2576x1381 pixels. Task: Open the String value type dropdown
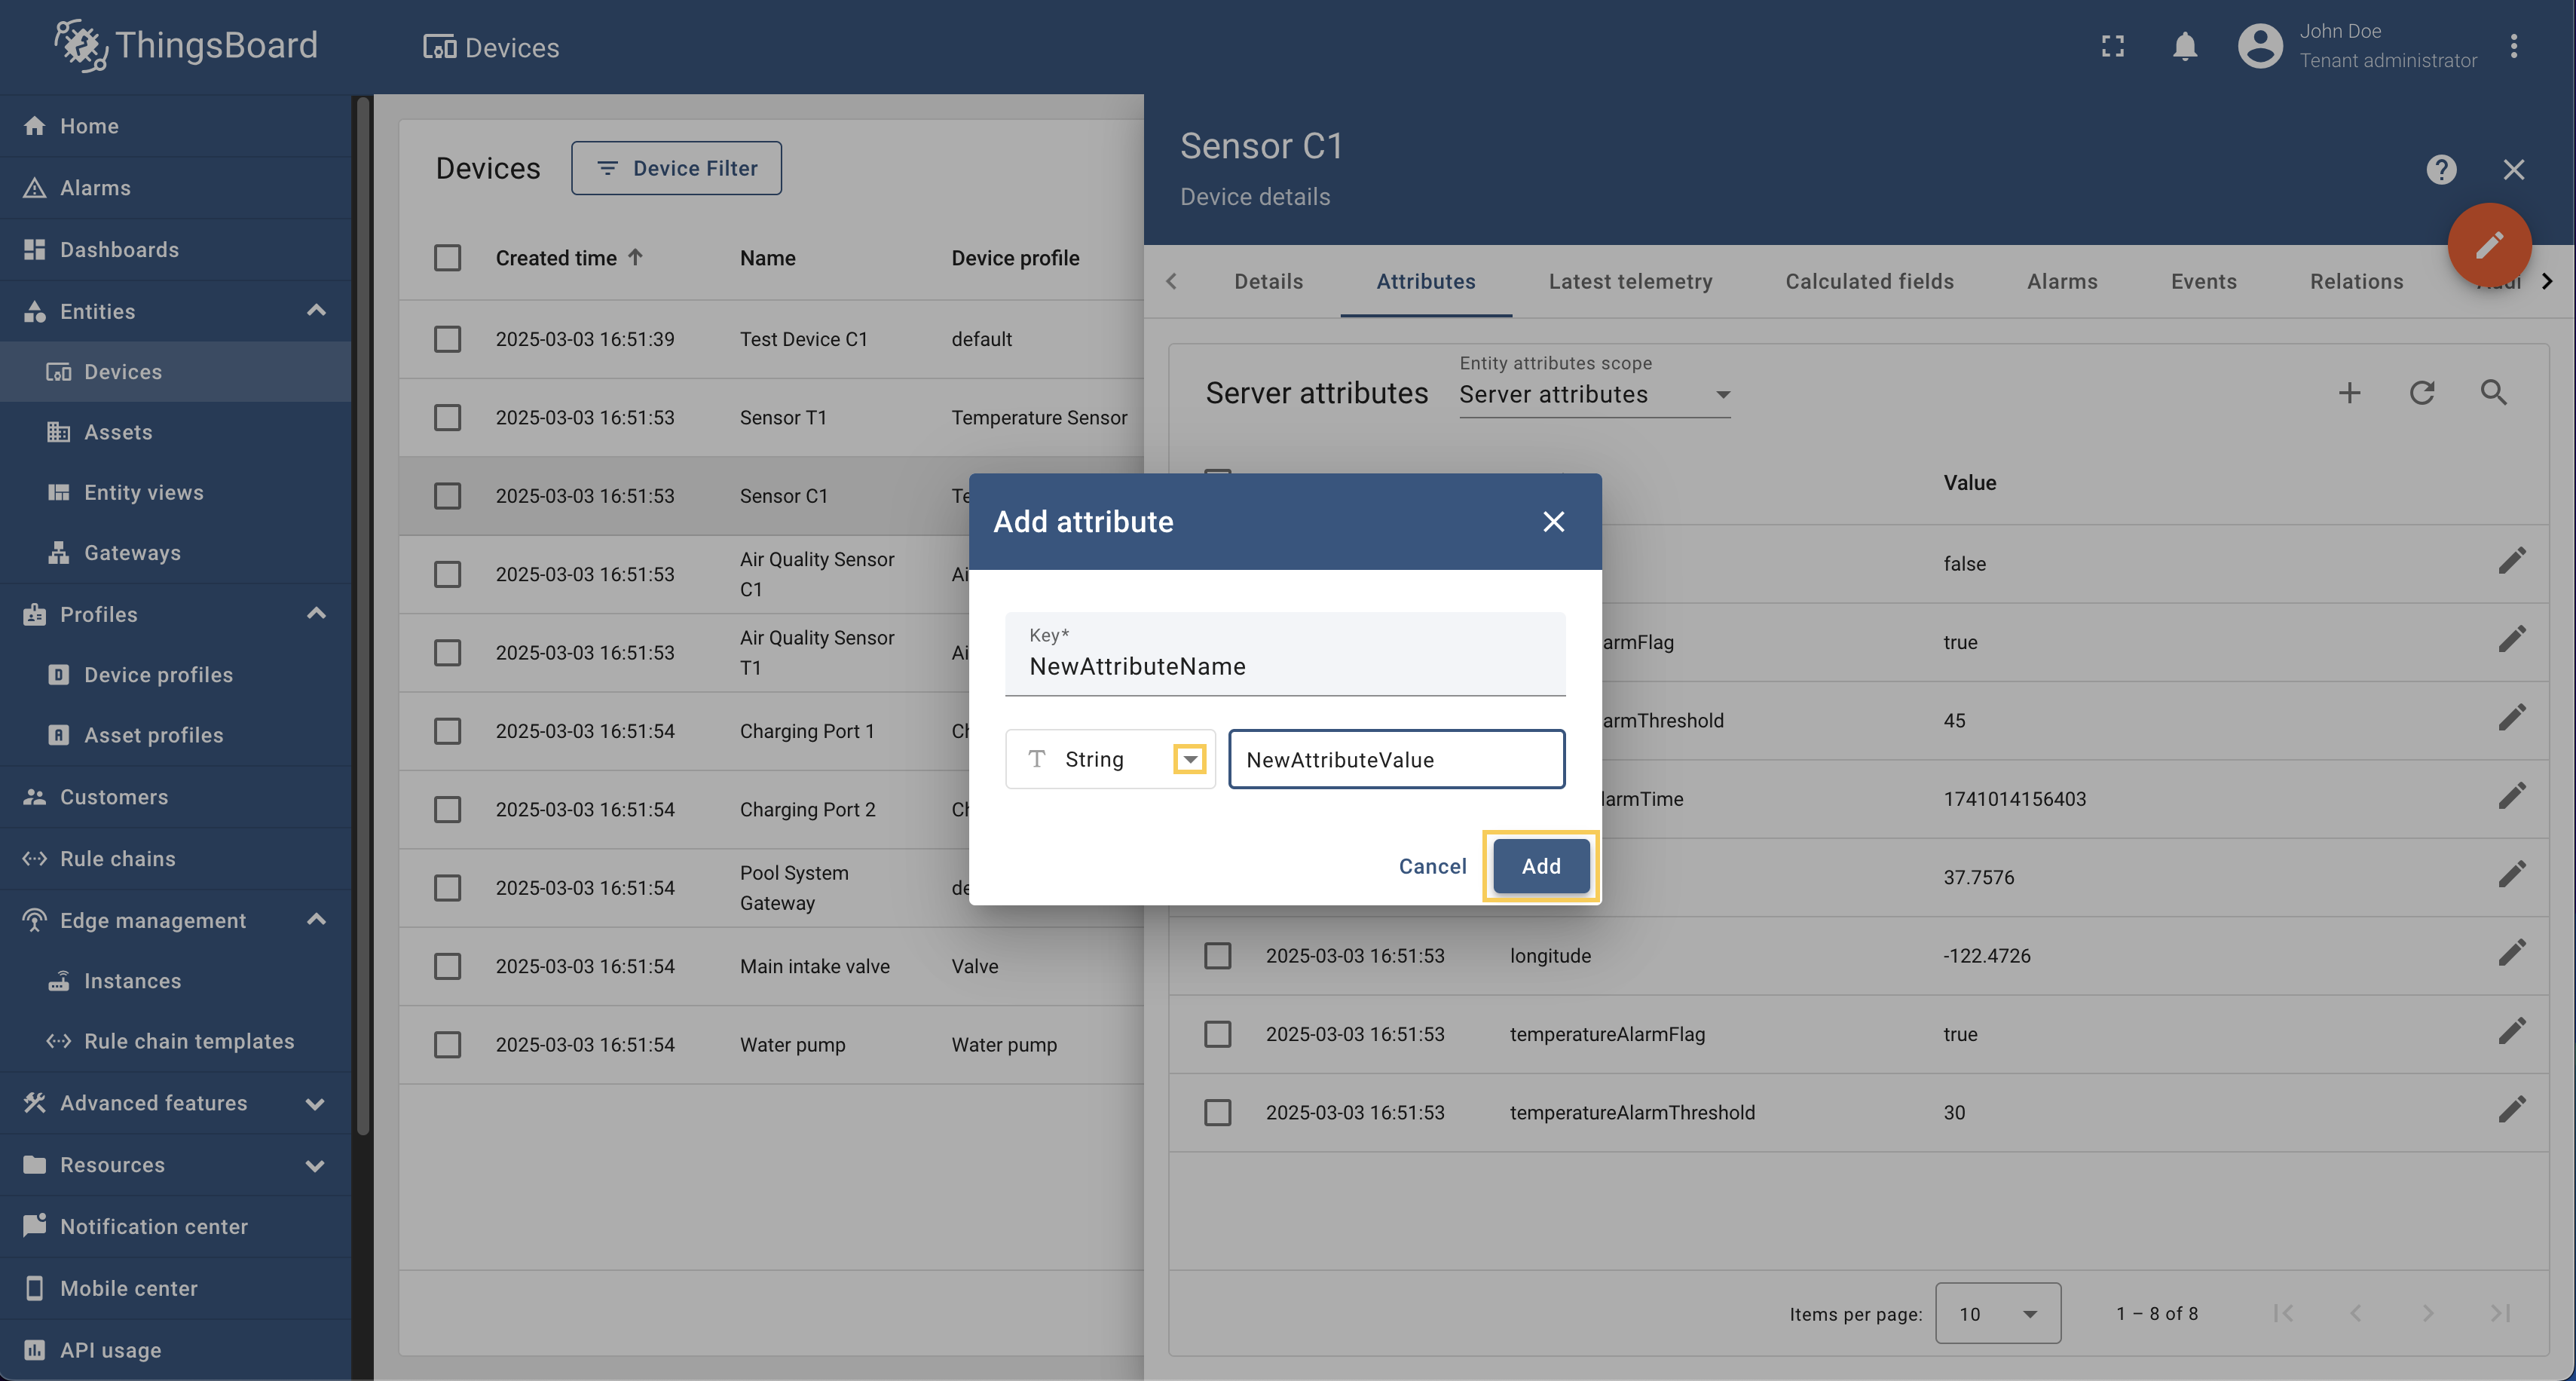tap(1189, 759)
